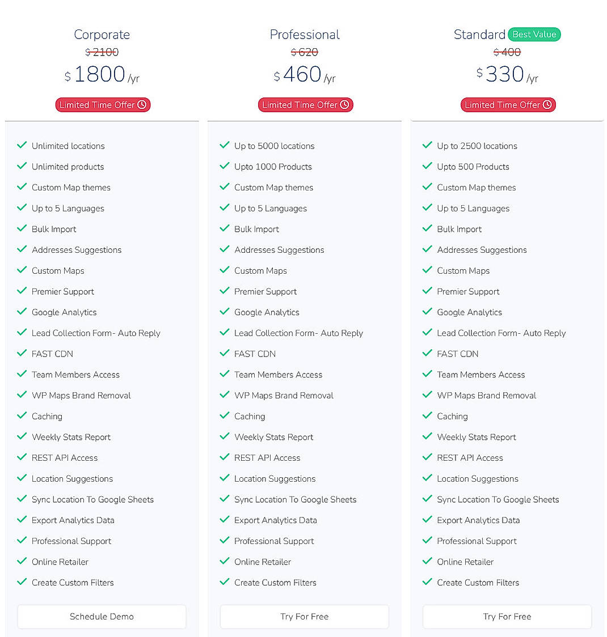Image resolution: width=607 pixels, height=637 pixels.
Task: Select the clock icon in Standard's offer badge
Action: pos(547,104)
